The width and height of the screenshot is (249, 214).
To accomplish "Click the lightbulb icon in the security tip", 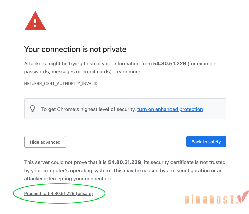I will (x=33, y=109).
